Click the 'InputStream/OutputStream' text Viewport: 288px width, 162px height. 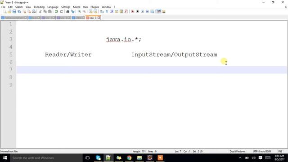coord(174,54)
